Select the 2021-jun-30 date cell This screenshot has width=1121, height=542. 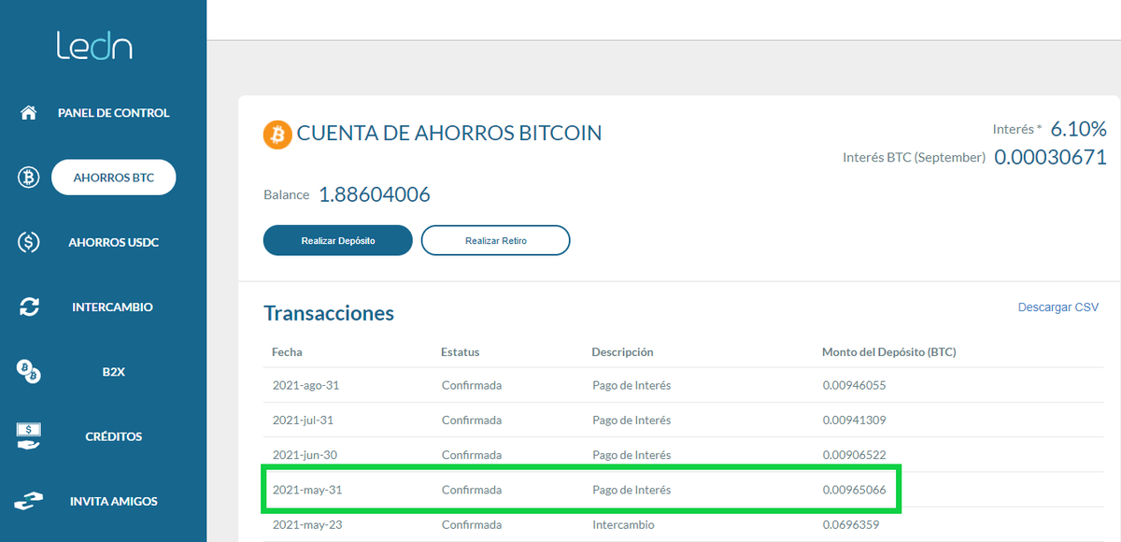tap(304, 455)
